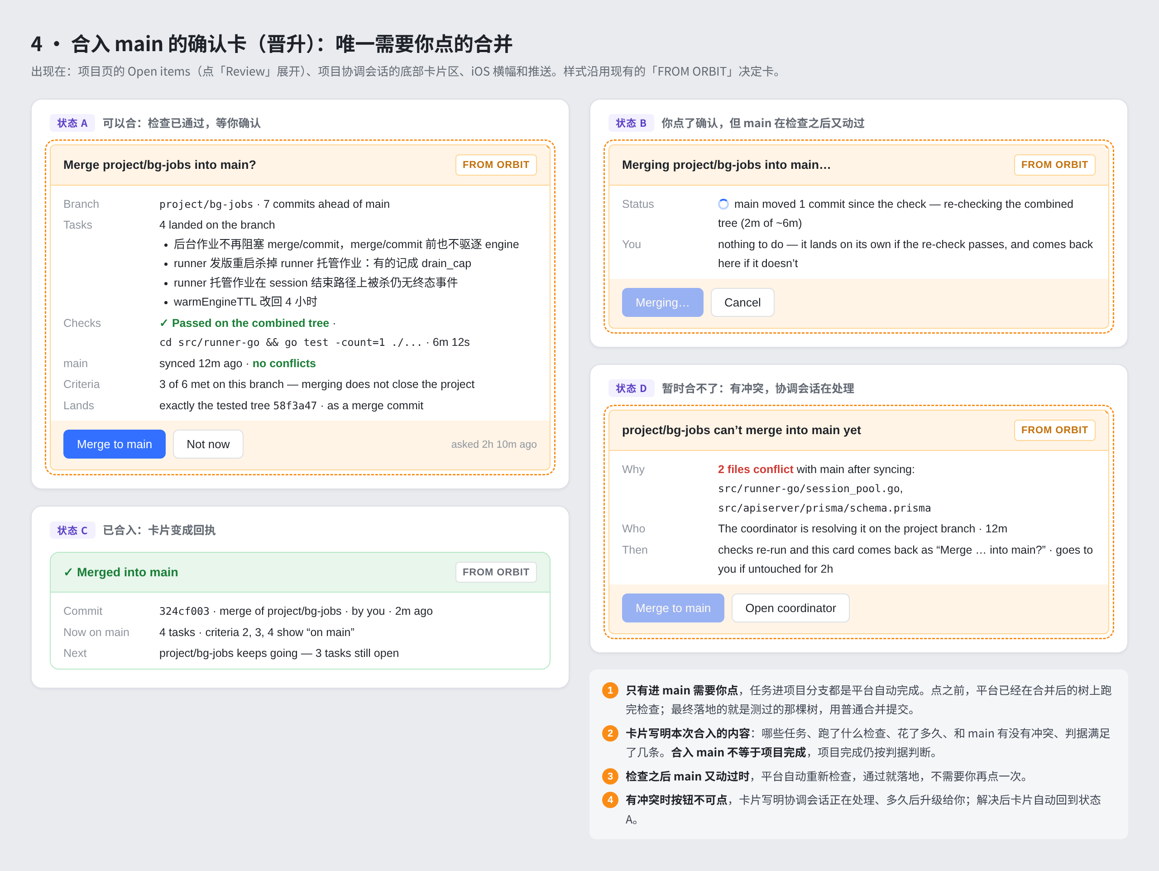The height and width of the screenshot is (871, 1159).
Task: Click the 'runner 发版重启杀掉 runner 托管作业' task item
Action: 322,263
